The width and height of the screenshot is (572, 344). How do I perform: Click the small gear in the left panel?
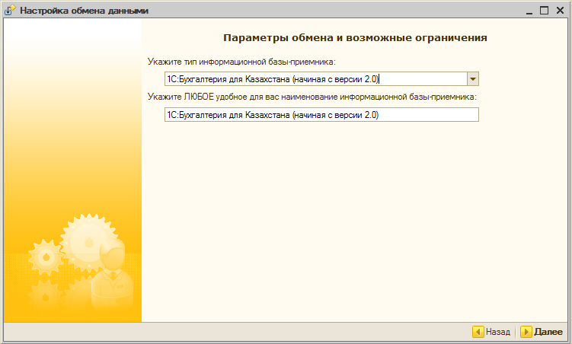[43, 257]
